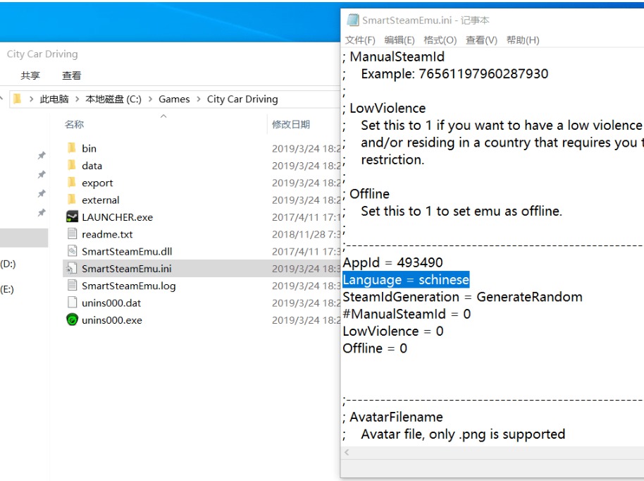Click the '#ManualSteamId = 0' line
Image resolution: width=644 pixels, height=481 pixels.
[407, 314]
